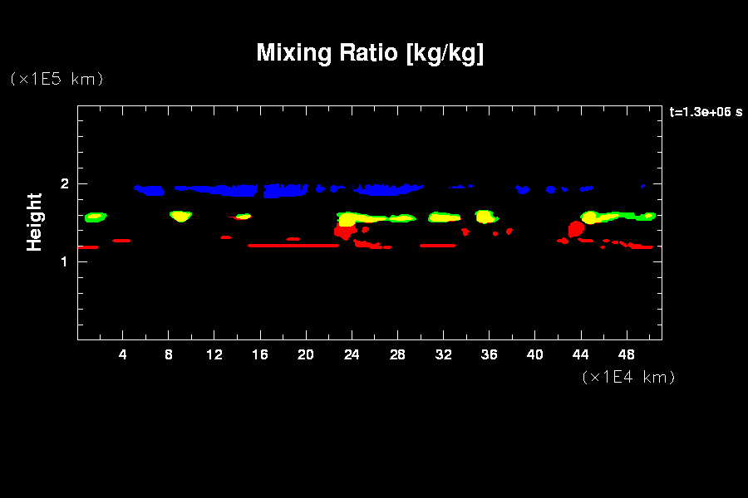This screenshot has width=748, height=498.
Task: Click the x-axis tick label '4'
Action: pos(123,354)
